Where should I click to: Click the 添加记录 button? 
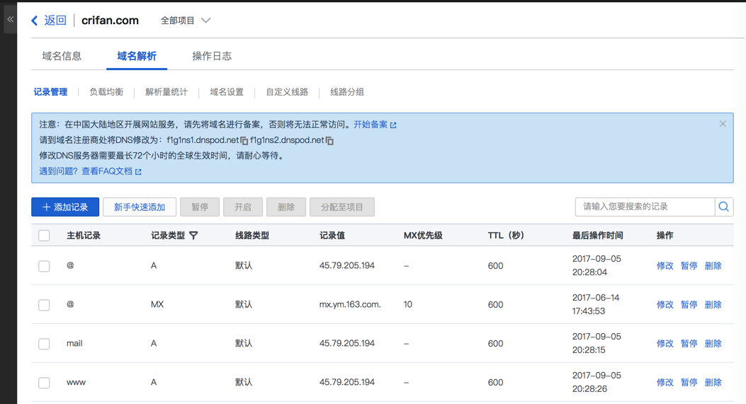[65, 207]
